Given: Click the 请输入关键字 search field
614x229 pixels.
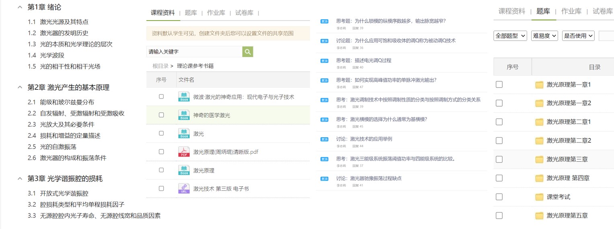Looking at the screenshot, I should (x=194, y=52).
